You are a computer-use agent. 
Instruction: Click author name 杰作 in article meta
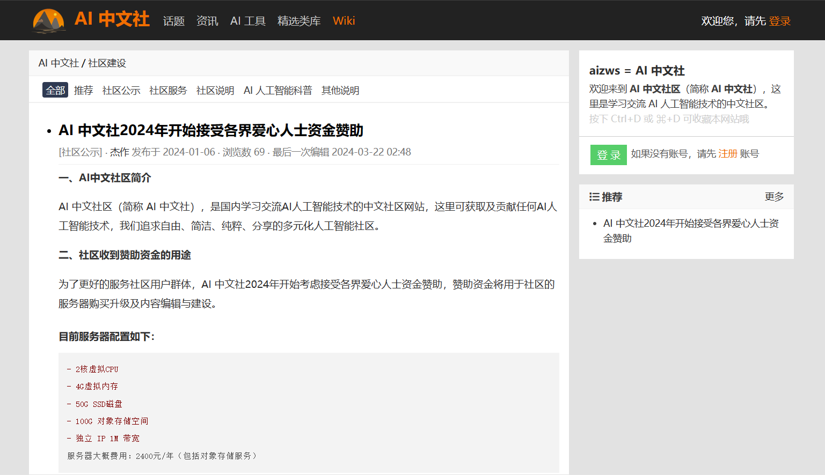[119, 152]
